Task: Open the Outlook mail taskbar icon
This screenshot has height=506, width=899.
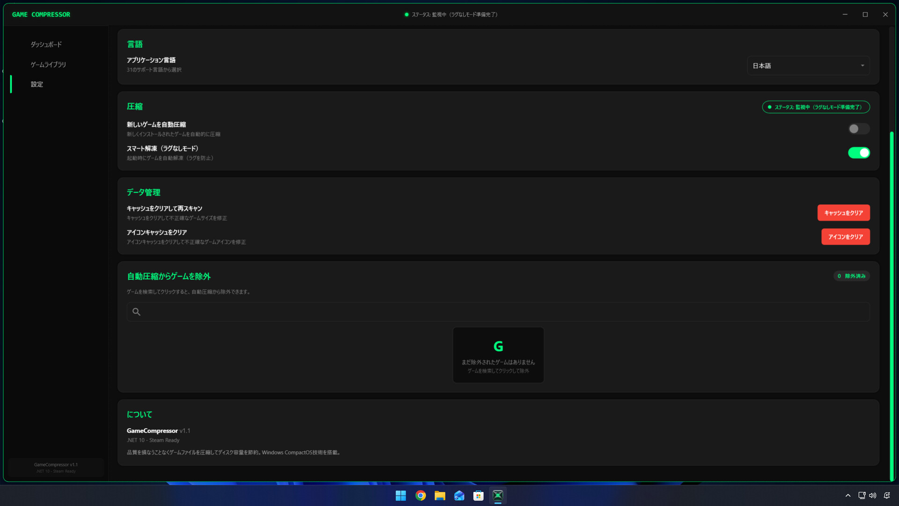Action: coord(459,496)
